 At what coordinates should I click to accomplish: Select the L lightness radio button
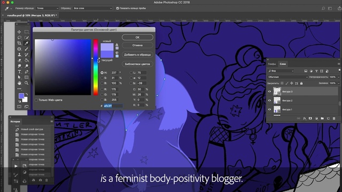point(131,73)
